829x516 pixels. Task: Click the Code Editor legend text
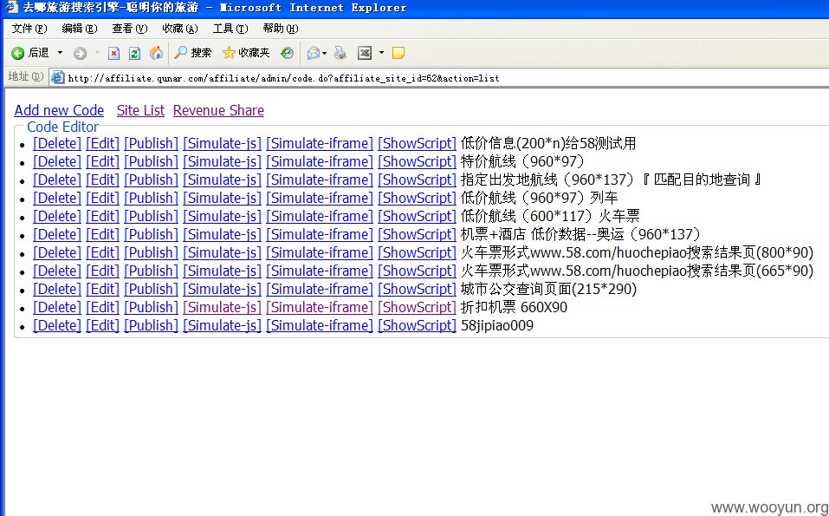pyautogui.click(x=62, y=127)
